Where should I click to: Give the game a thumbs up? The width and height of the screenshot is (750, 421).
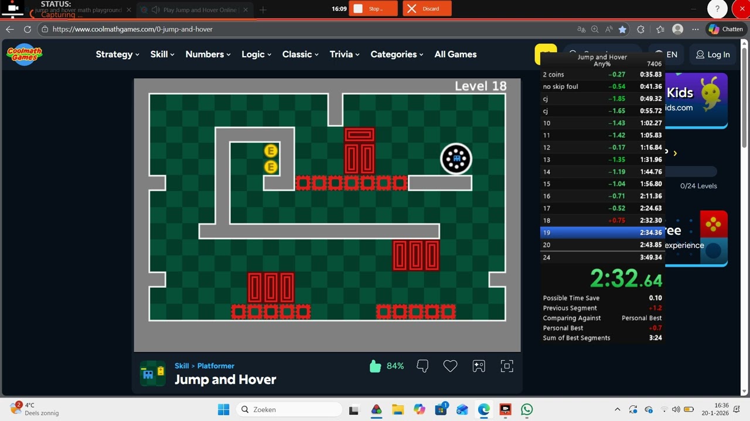(x=376, y=366)
